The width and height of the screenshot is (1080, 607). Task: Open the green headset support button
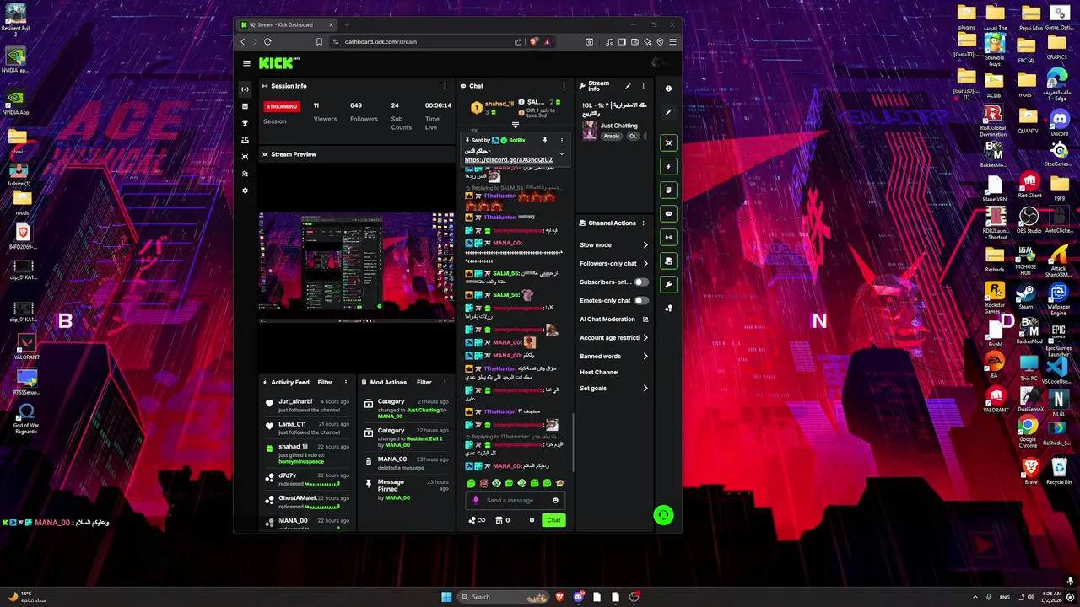[663, 514]
